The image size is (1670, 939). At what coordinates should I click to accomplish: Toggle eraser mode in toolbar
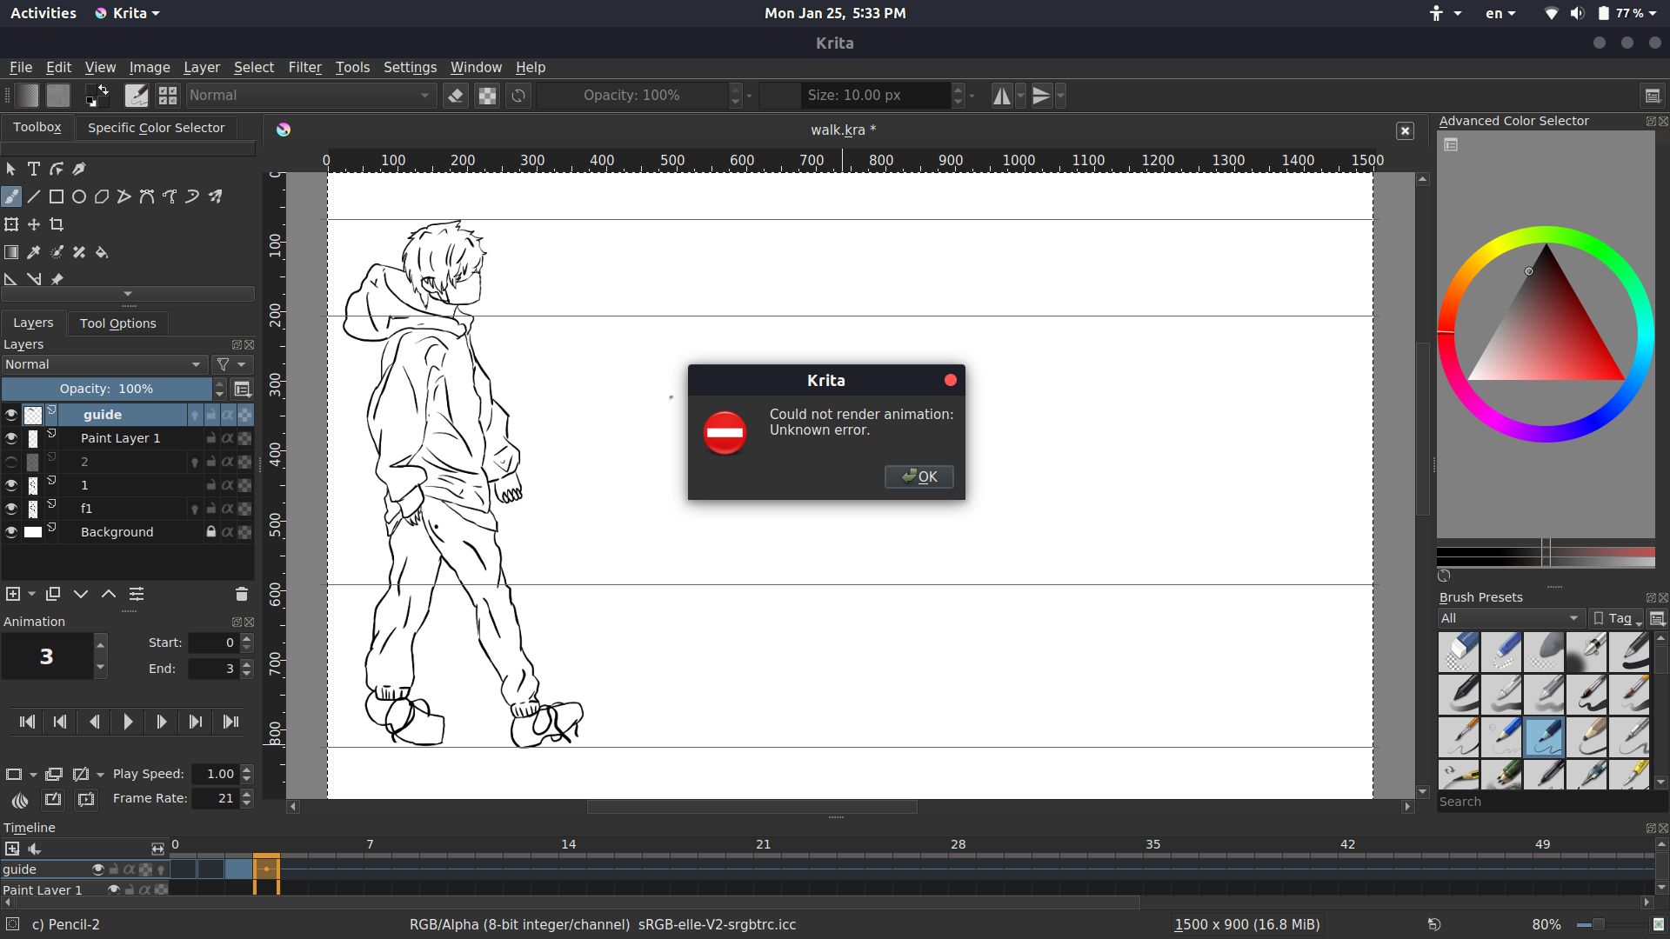[455, 96]
